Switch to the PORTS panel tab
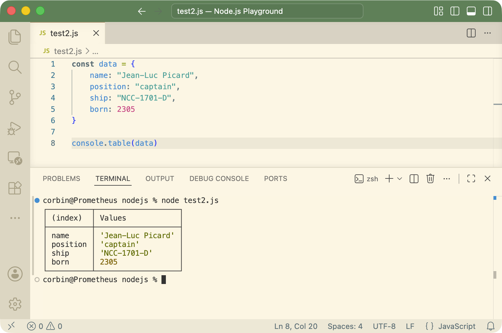This screenshot has height=333, width=502. click(x=276, y=178)
